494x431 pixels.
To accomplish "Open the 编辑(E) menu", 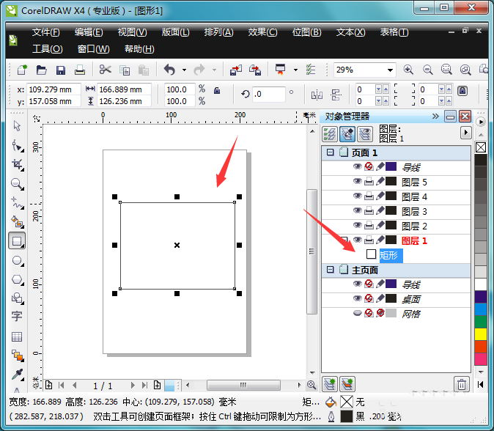I will [x=89, y=32].
